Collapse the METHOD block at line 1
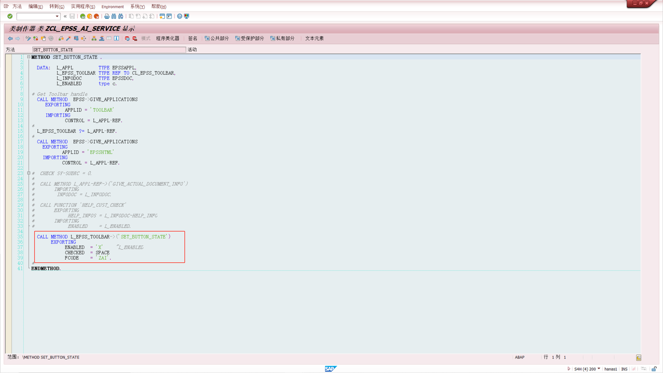Screen dimensions: 663x373 [28, 57]
